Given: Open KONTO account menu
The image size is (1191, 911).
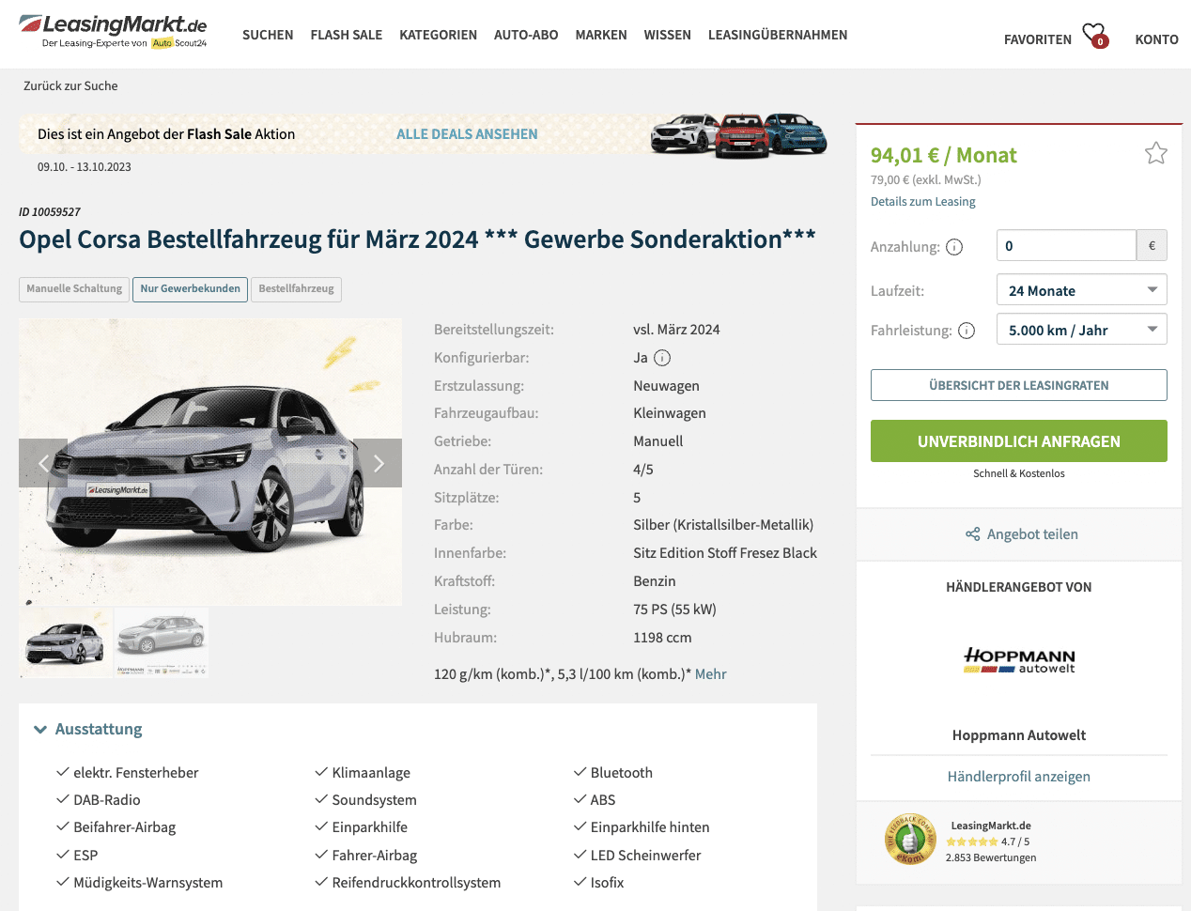Looking at the screenshot, I should (1156, 39).
